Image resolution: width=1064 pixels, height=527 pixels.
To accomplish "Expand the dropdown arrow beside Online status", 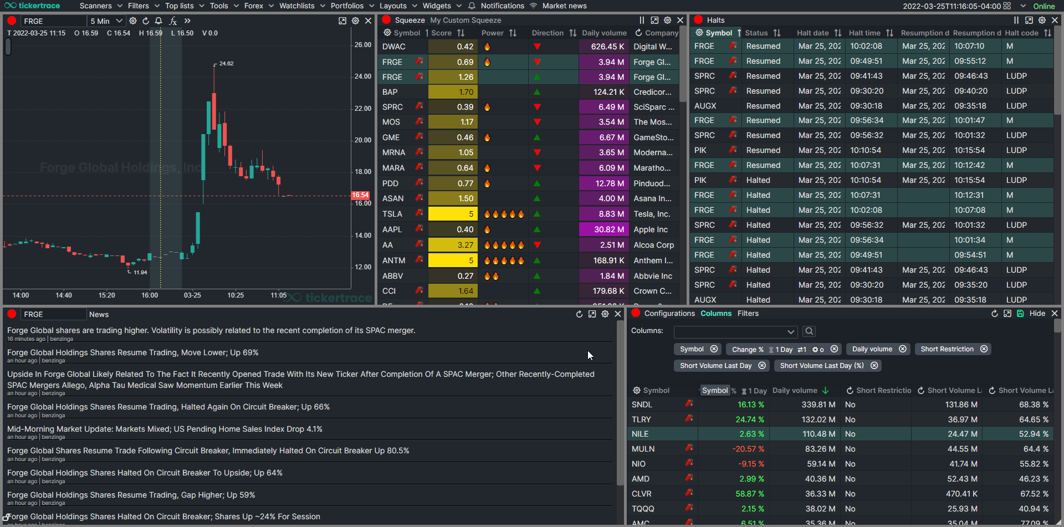I will pos(1023,6).
